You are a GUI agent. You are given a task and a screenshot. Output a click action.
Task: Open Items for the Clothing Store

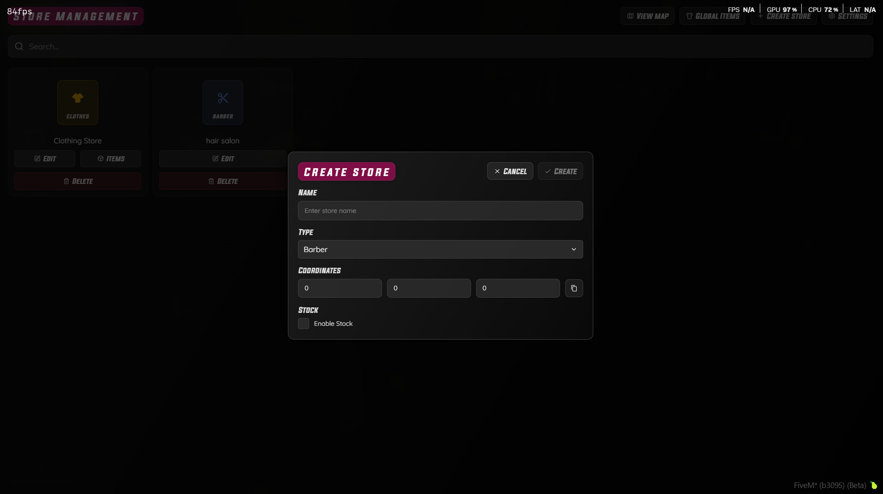(x=111, y=159)
